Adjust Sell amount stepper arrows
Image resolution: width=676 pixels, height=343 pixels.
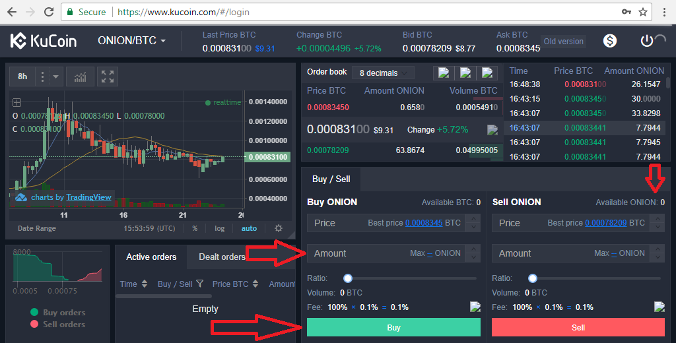(658, 253)
